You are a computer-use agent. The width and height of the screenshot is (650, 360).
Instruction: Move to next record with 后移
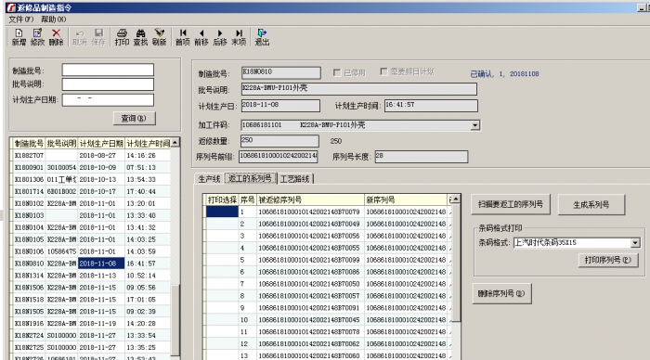(220, 37)
